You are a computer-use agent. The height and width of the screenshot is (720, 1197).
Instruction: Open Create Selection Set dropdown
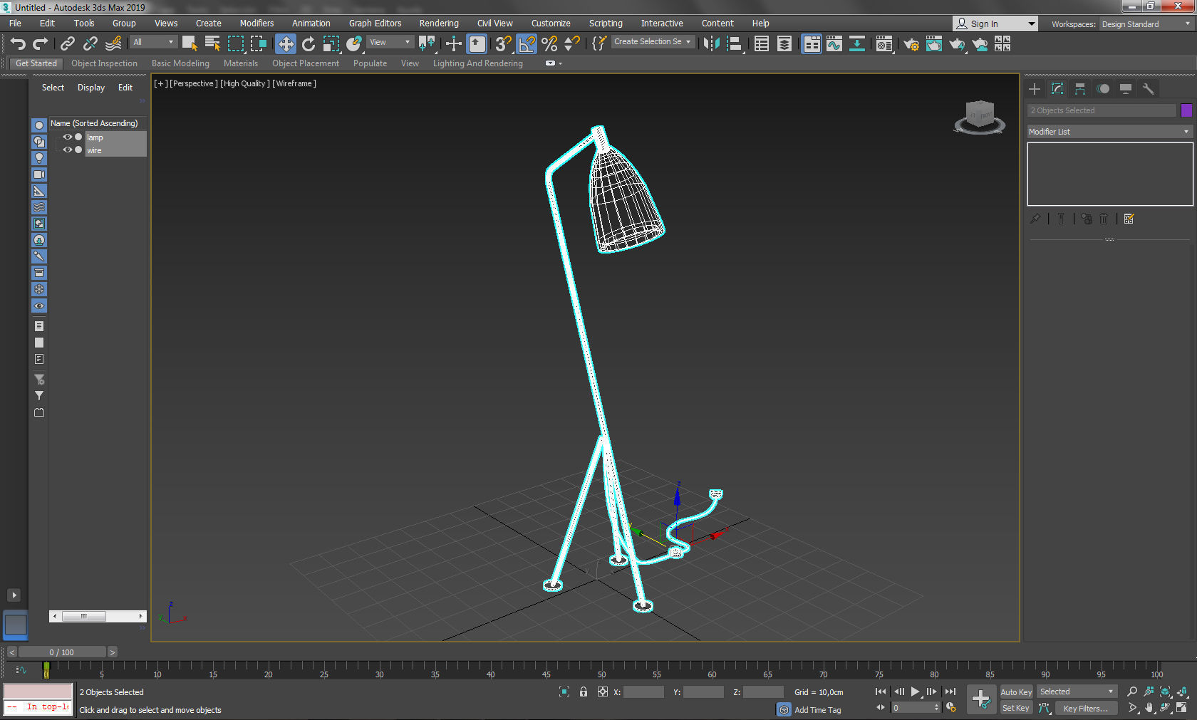coord(653,42)
